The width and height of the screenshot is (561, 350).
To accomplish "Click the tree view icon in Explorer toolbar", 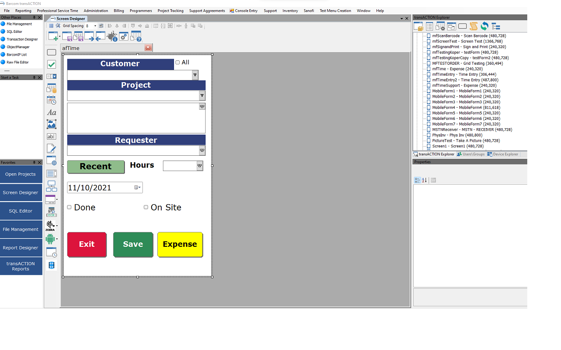I will [x=496, y=26].
